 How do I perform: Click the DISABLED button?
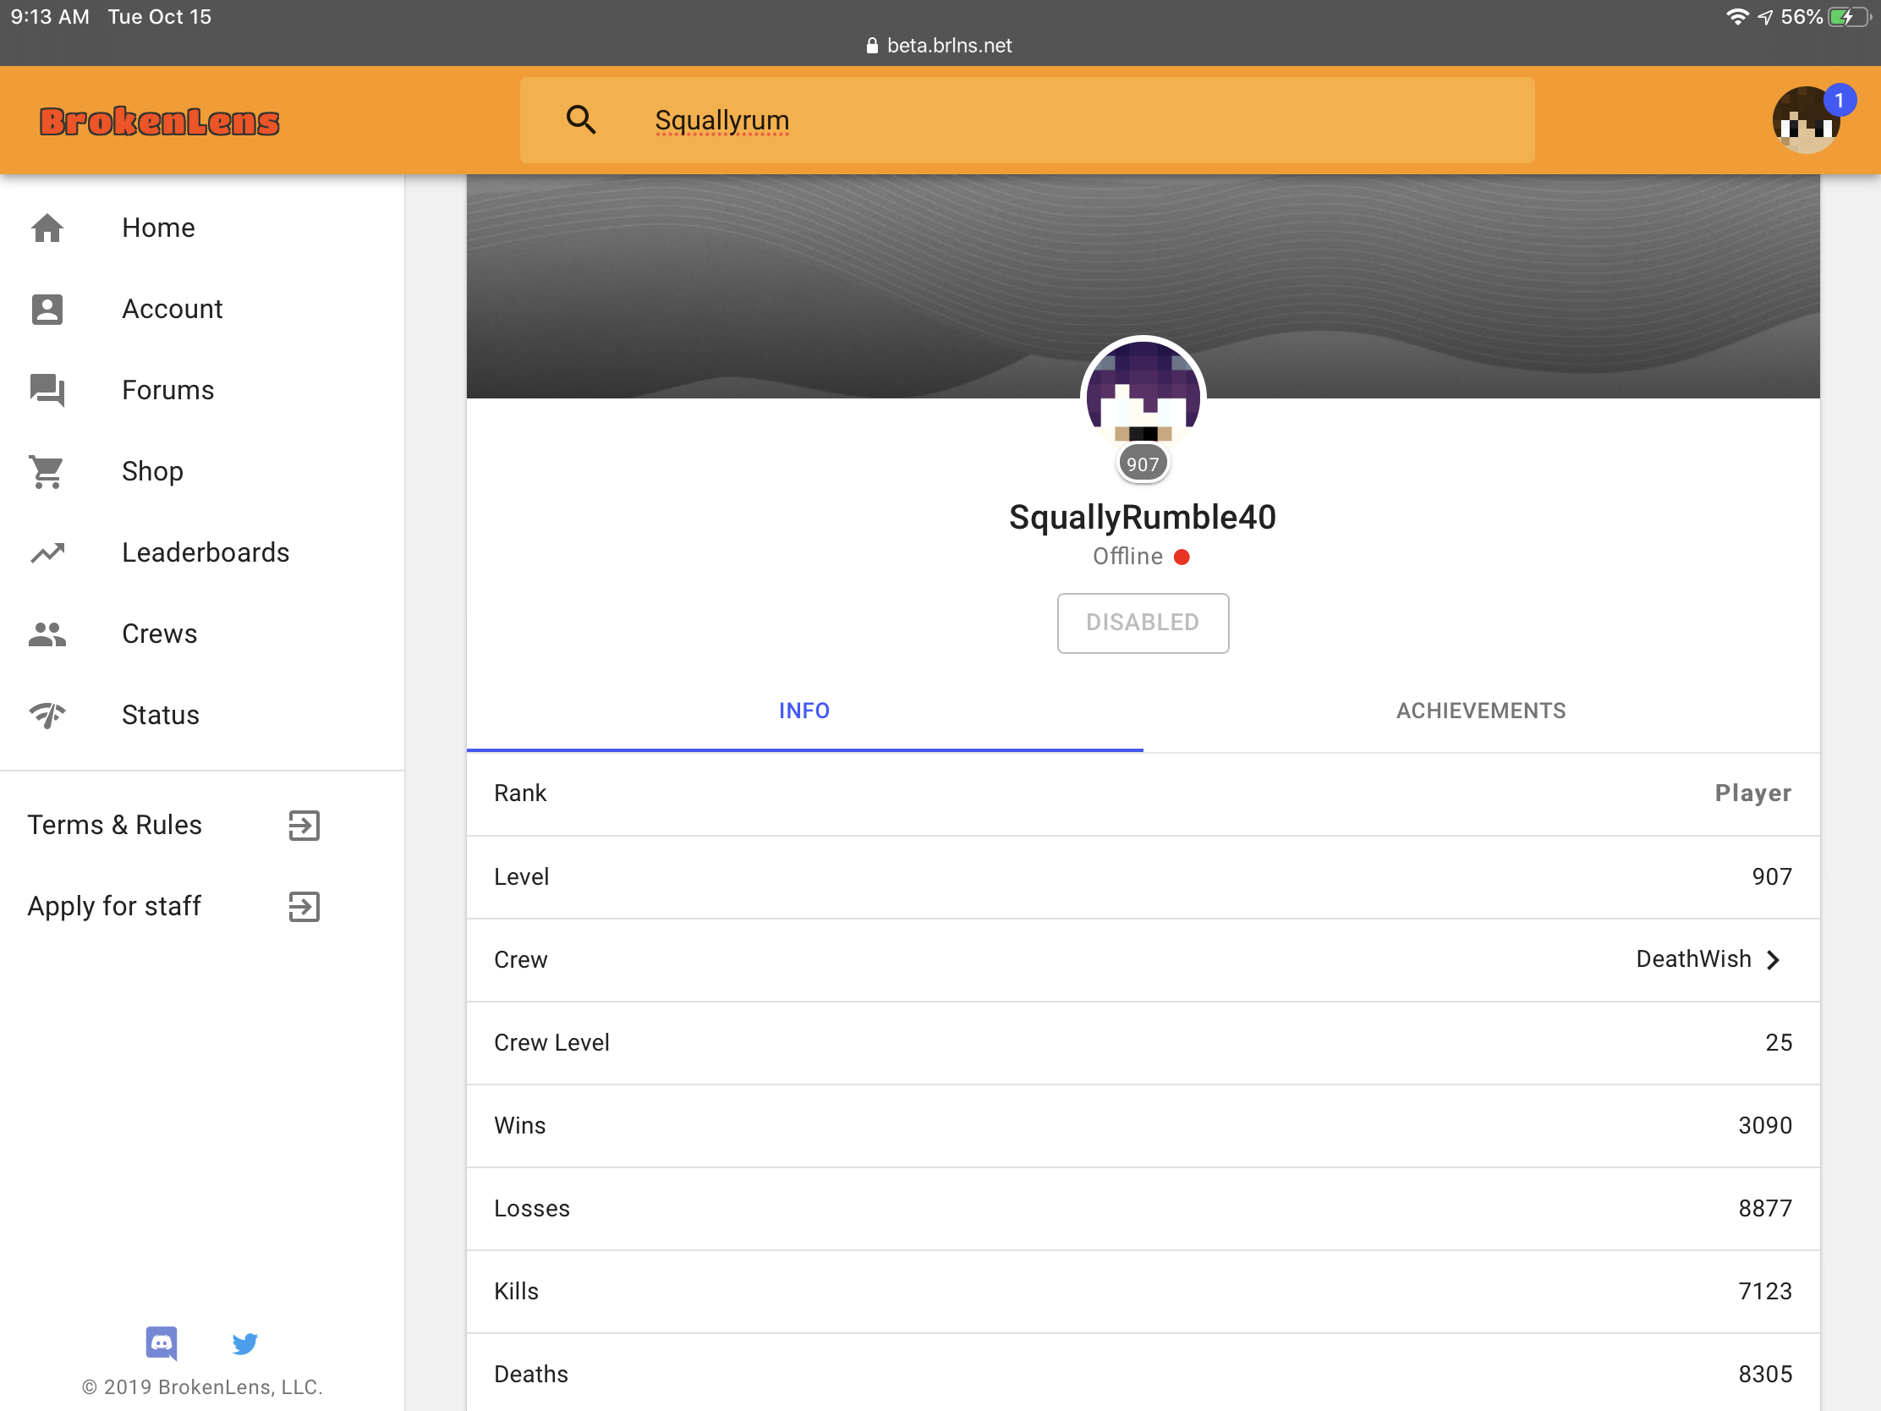(1143, 623)
